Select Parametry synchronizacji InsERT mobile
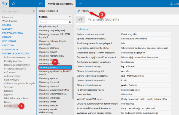The image size is (179, 115). tap(55, 73)
